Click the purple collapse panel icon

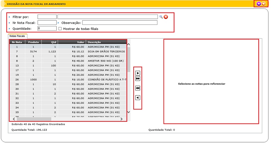[259, 4]
